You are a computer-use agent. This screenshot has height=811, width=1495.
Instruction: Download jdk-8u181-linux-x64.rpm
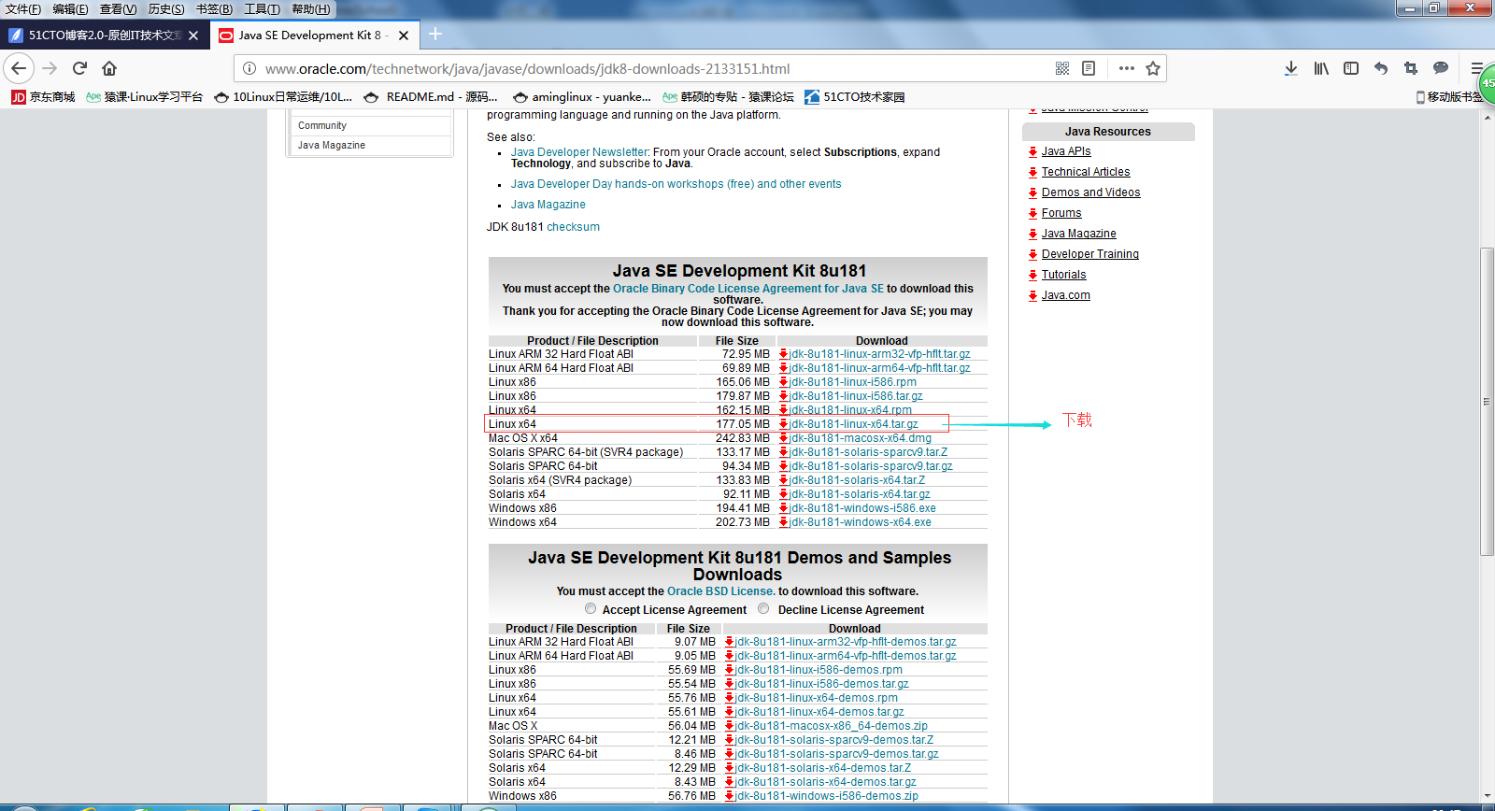pyautogui.click(x=850, y=410)
